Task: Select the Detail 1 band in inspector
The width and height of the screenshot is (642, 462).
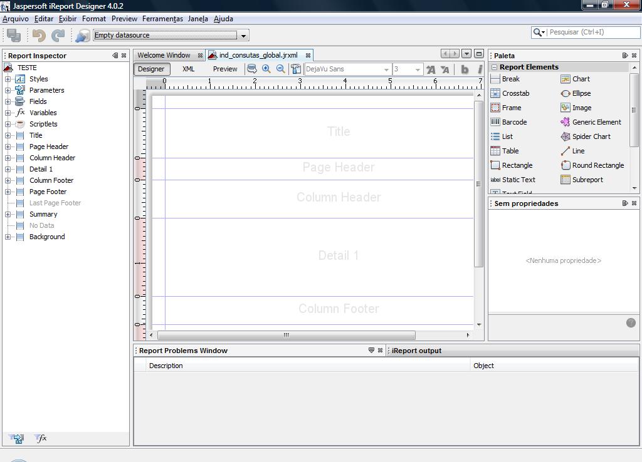Action: [x=41, y=169]
